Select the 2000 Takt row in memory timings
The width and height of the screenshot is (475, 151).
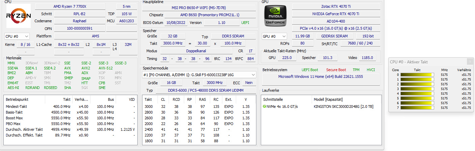coord(199,124)
